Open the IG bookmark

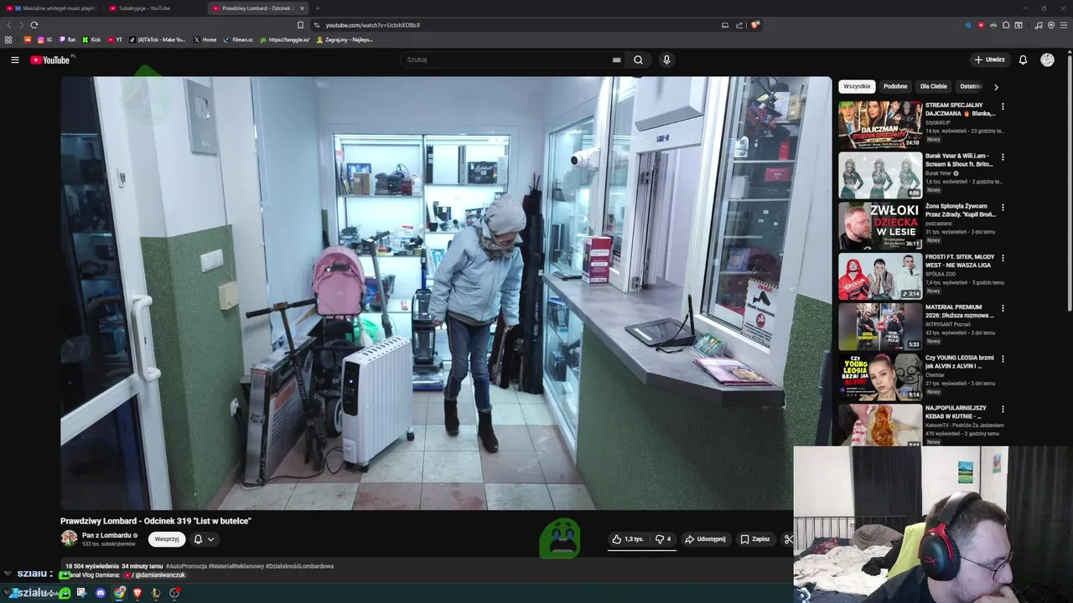(x=44, y=39)
